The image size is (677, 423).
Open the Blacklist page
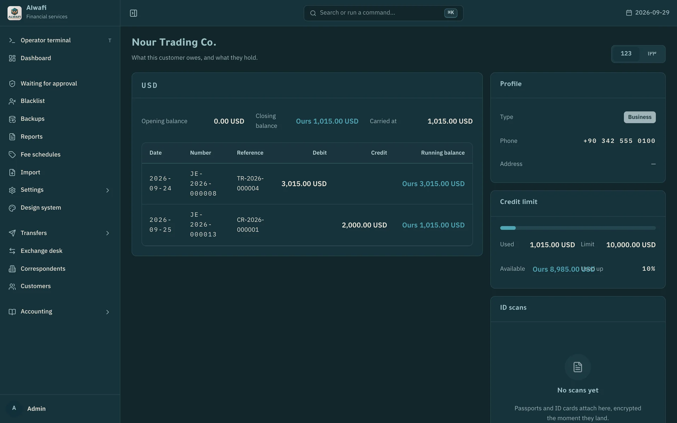[60, 101]
